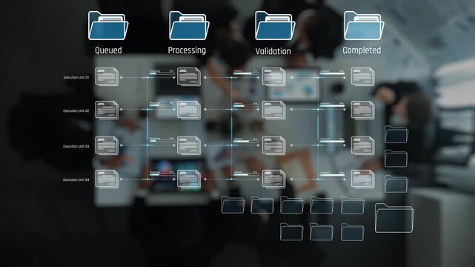Click Execution Unit 03 validation progress bar
Viewport: 475px width, 267px height.
tap(246, 141)
